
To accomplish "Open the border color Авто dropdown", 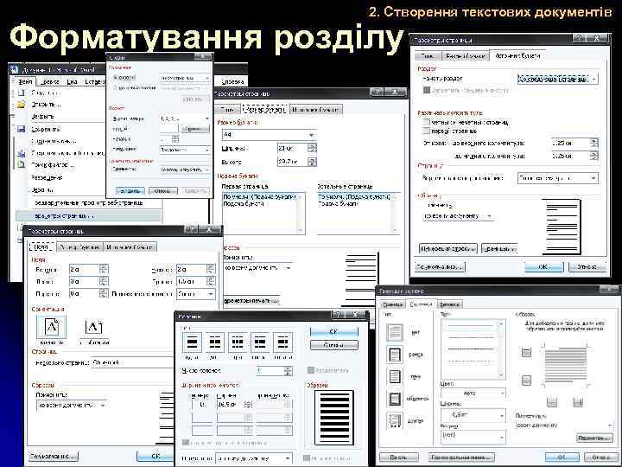I will tap(473, 393).
